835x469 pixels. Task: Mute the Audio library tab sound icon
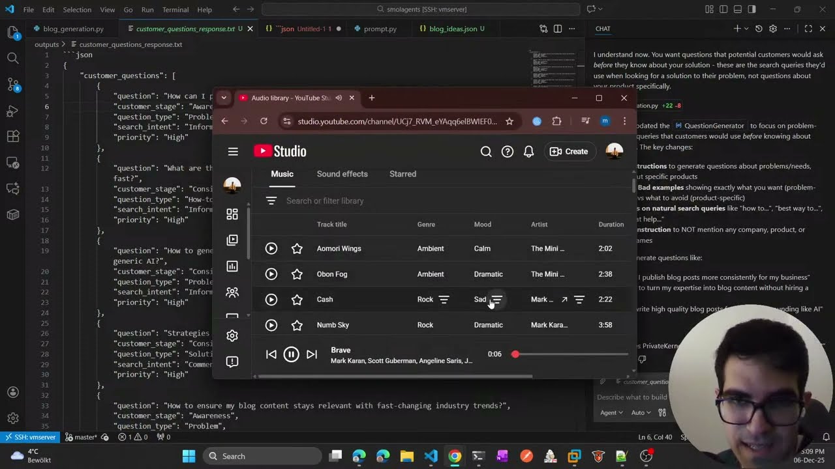[x=339, y=98]
